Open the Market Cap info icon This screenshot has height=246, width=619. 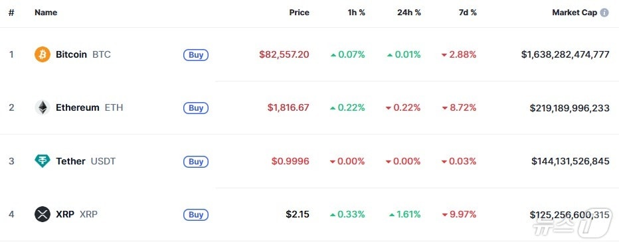click(x=604, y=13)
